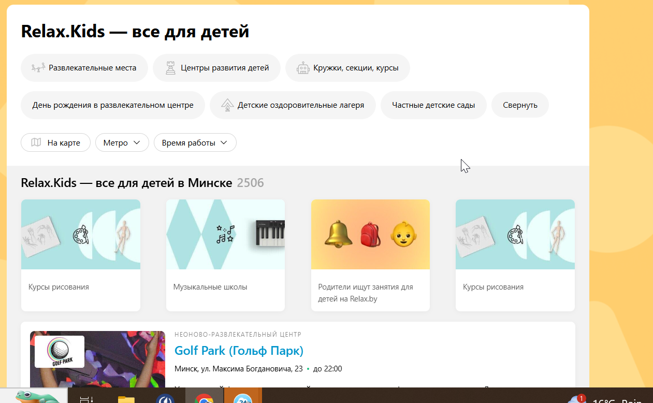Click the map icon in На карте

(36, 142)
